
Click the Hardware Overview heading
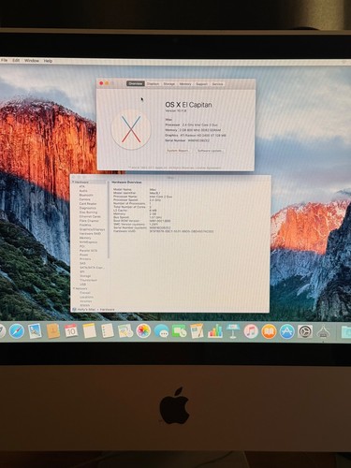[x=126, y=182]
